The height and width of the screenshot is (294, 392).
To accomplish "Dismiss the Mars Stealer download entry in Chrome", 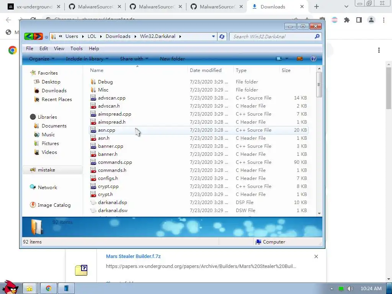I will pyautogui.click(x=316, y=256).
